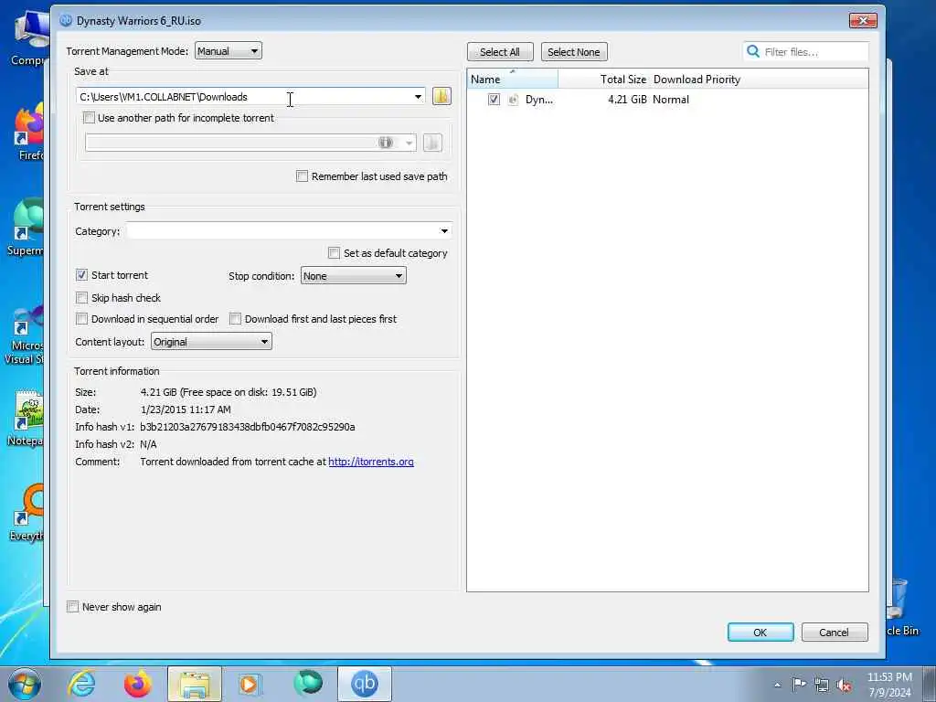Open Stop condition dropdown
This screenshot has width=936, height=702.
pos(354,276)
